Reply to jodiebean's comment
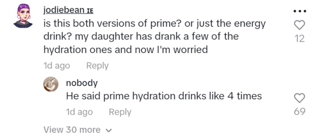This screenshot has width=324, height=139. pyautogui.click(x=97, y=66)
